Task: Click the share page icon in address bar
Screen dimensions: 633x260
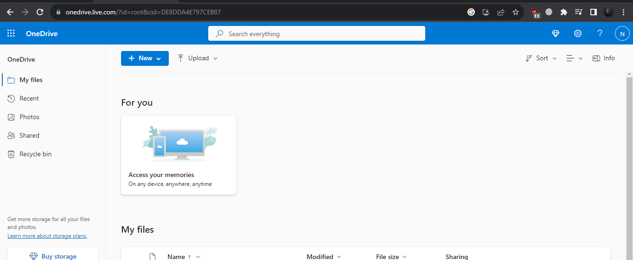Action: tap(501, 12)
